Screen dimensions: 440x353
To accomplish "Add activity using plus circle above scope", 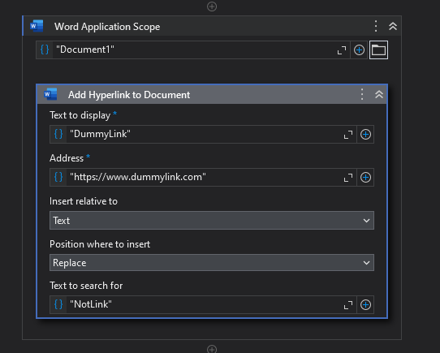I will (x=212, y=6).
